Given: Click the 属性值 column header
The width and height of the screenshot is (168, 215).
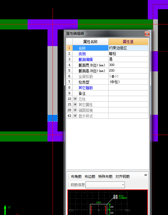Looking at the screenshot, I should [x=128, y=42].
